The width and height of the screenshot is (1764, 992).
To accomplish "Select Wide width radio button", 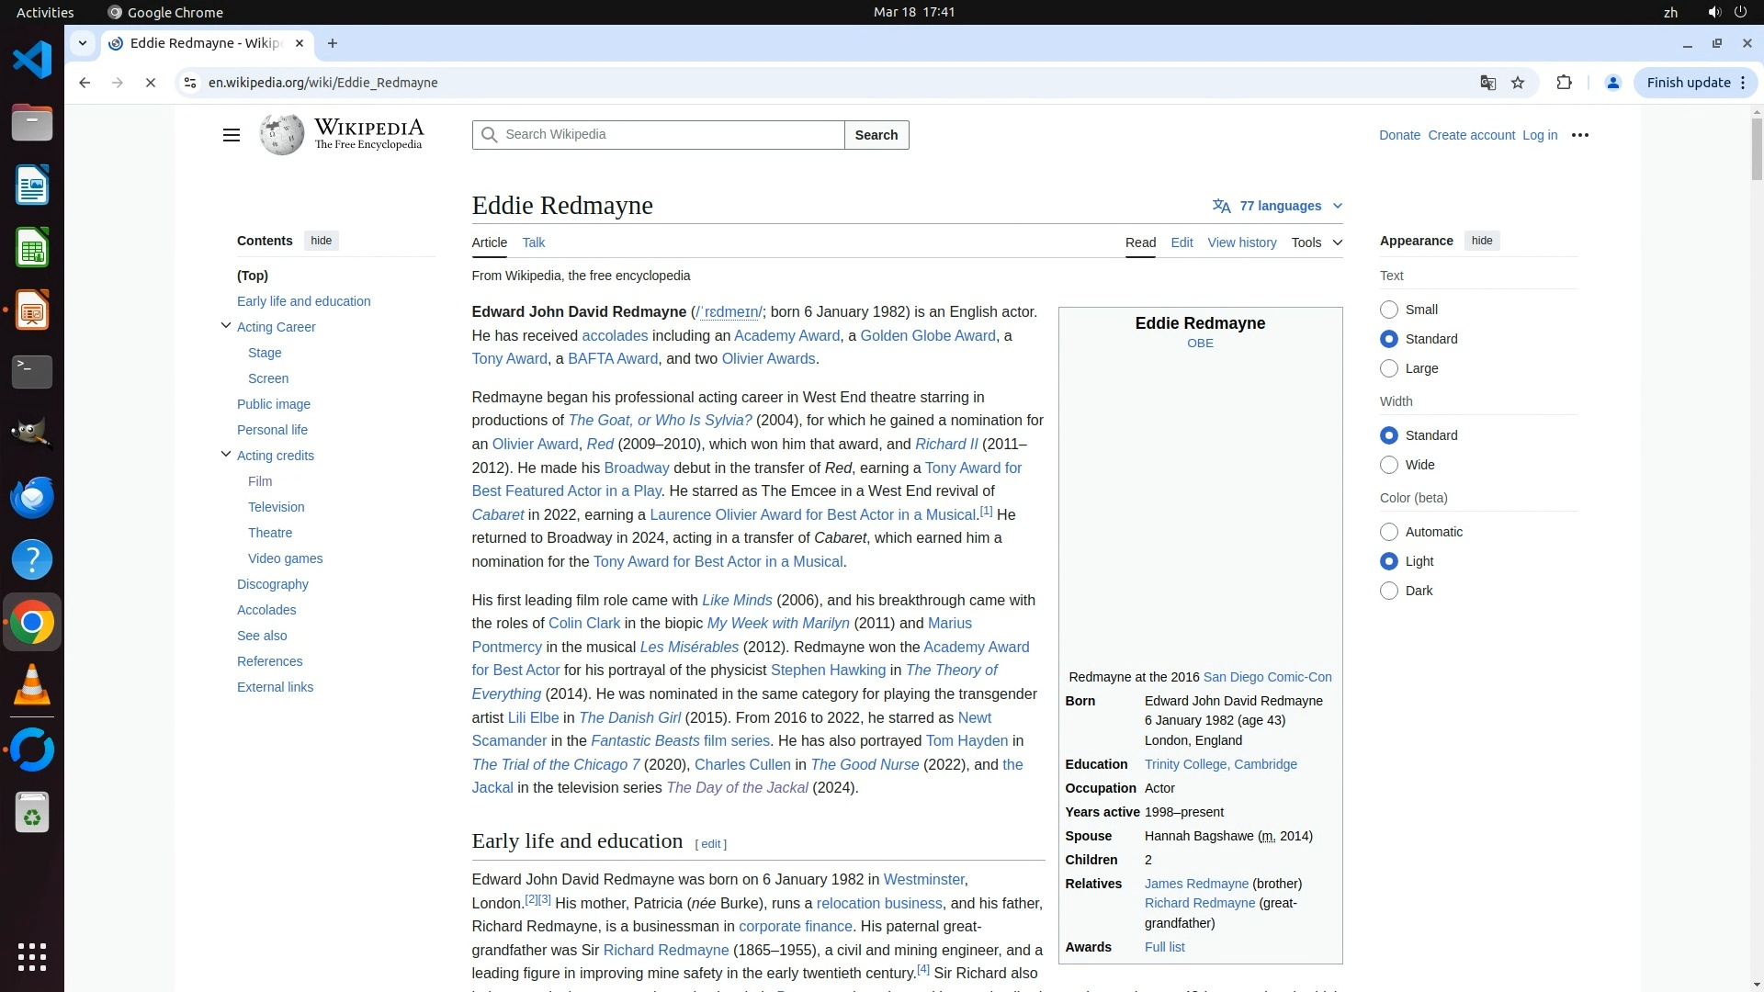I will 1389,465.
